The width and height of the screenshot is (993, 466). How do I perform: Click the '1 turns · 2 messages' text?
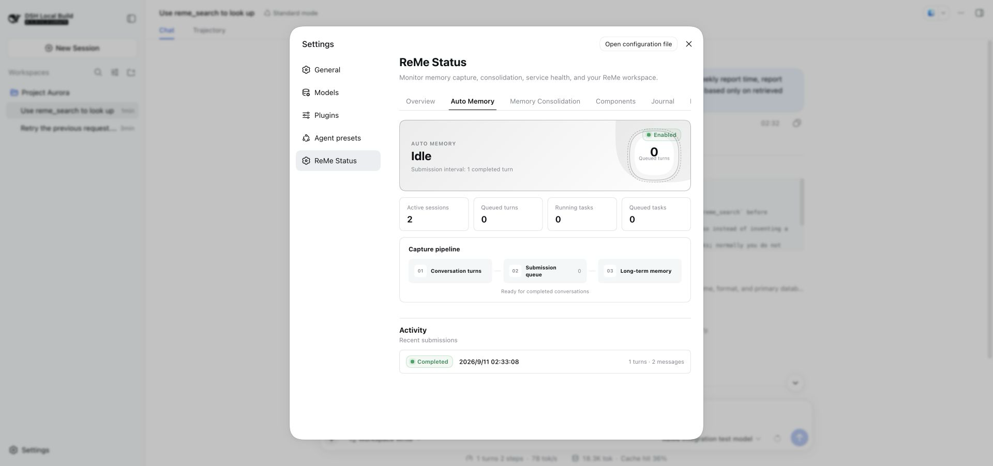(656, 362)
